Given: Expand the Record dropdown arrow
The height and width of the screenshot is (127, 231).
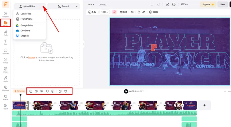Looking at the screenshot, I should (76, 6).
